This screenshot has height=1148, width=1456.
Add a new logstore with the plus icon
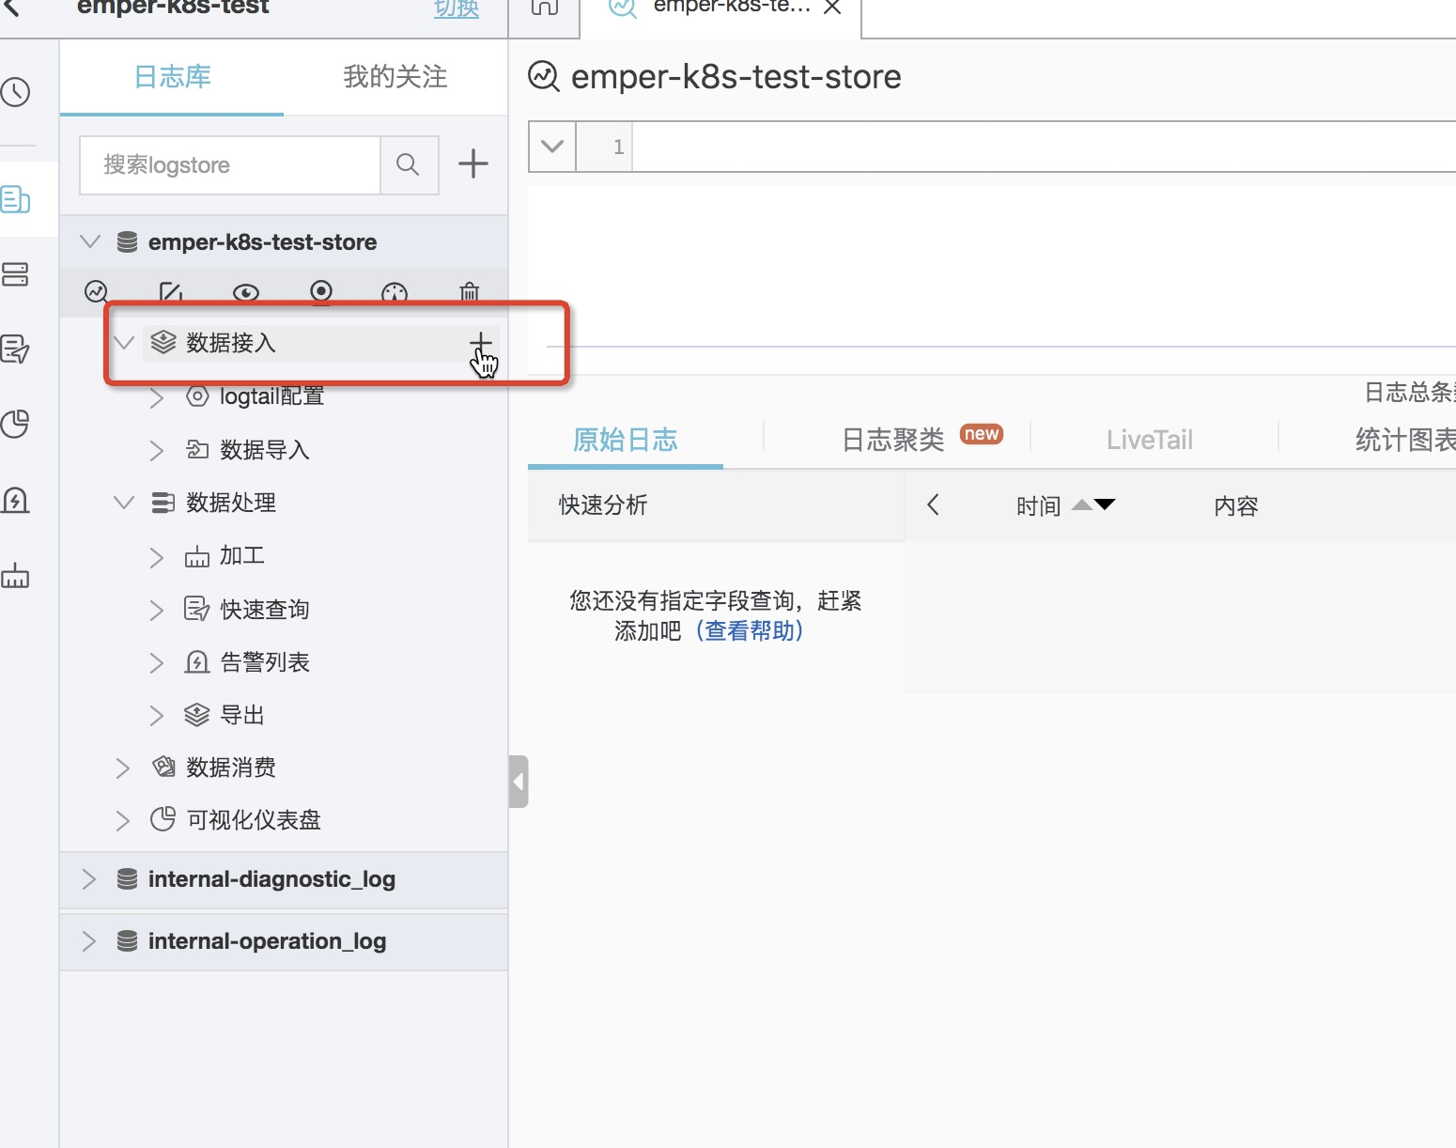tap(473, 163)
